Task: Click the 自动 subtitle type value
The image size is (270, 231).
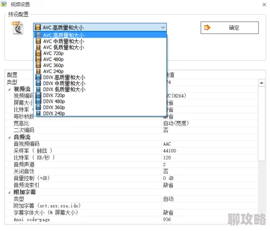Action: coord(168,199)
